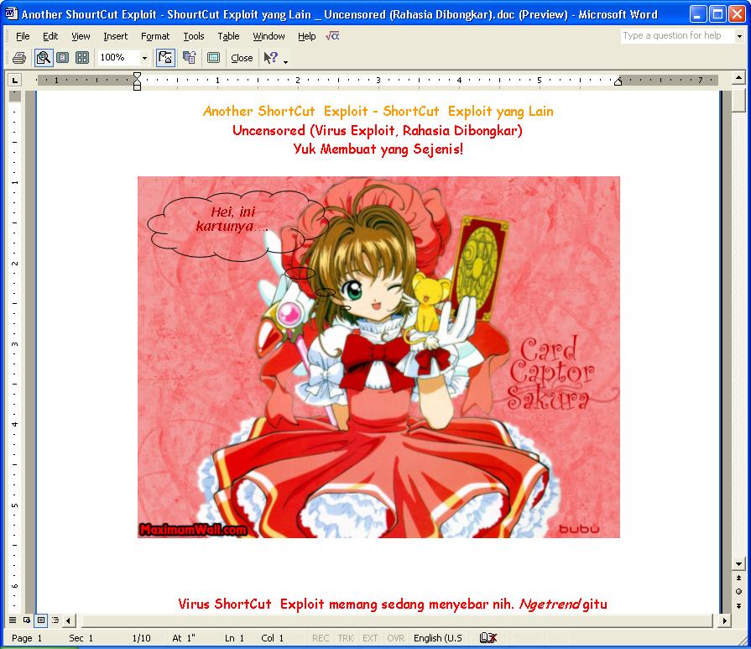Screen dimensions: 751x649
Task: Activate the Context Sensitive Help pointer
Action: click(270, 58)
